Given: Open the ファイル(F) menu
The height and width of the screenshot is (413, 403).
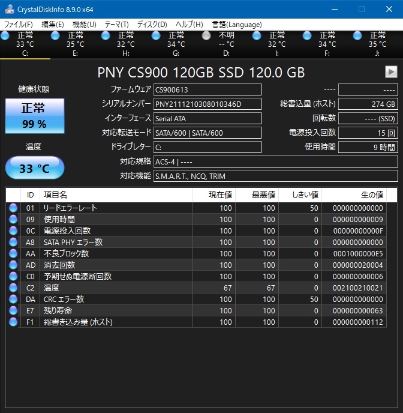Looking at the screenshot, I should [19, 25].
